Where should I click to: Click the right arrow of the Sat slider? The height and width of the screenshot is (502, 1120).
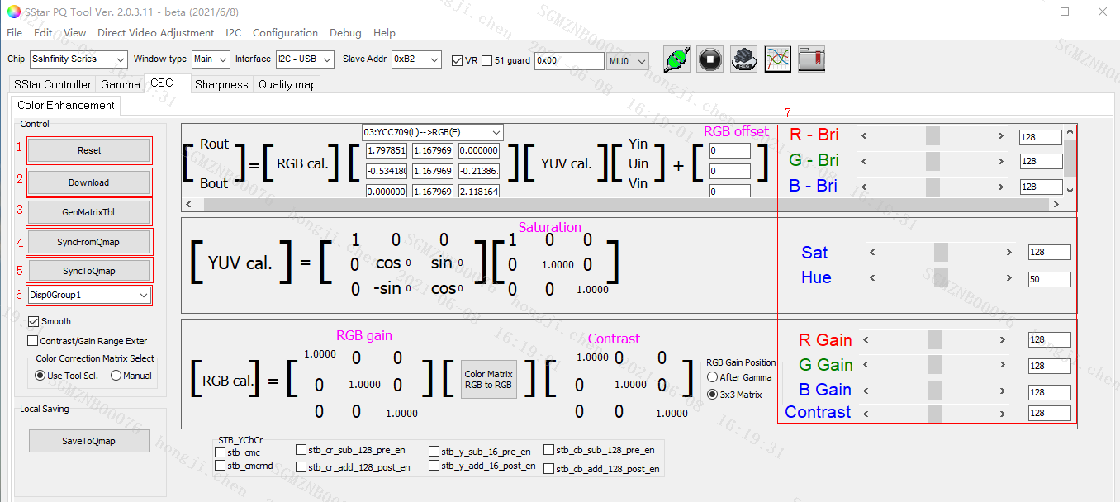point(1008,253)
